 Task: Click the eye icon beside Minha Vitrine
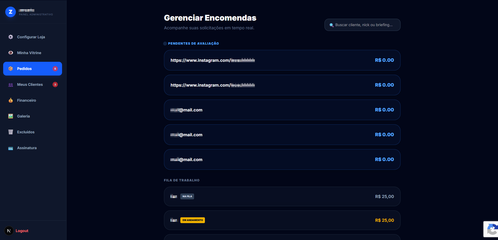(11, 53)
